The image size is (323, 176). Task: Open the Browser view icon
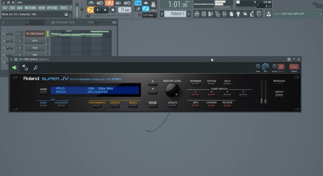click(217, 14)
